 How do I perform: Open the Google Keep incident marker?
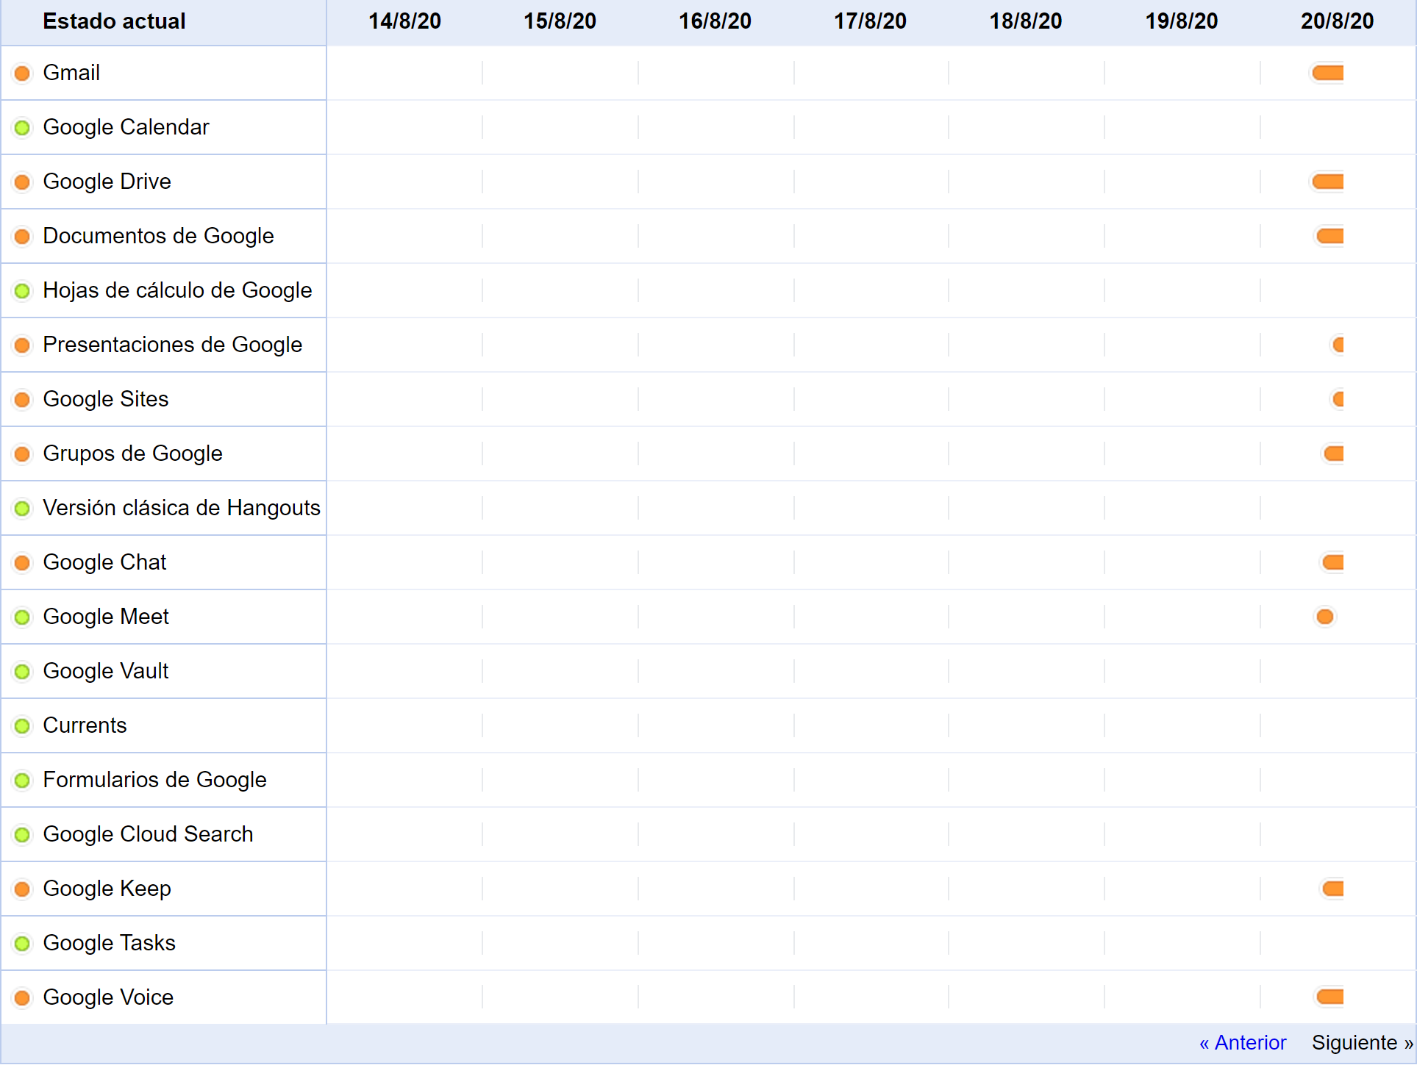click(x=1332, y=889)
